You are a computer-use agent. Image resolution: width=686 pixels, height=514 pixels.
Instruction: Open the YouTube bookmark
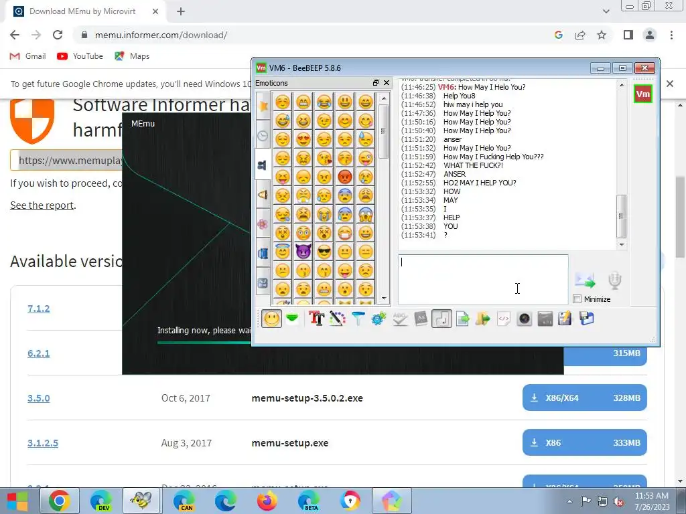pos(80,56)
